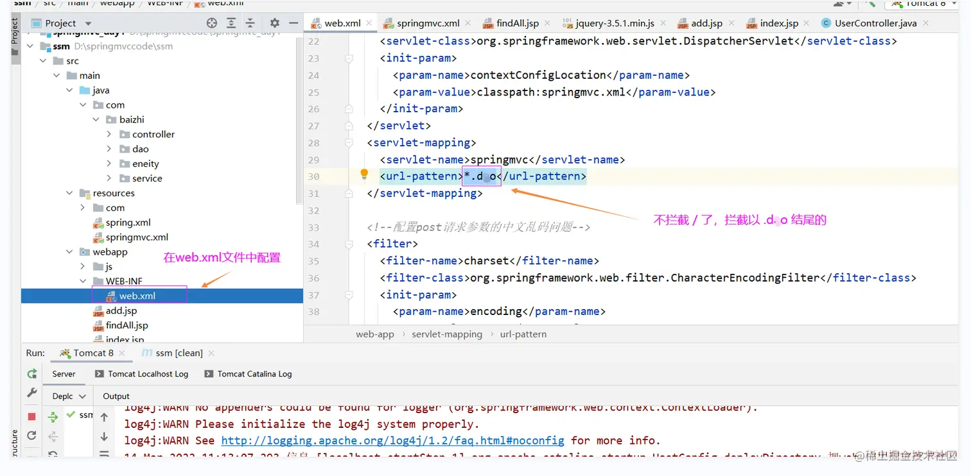The image size is (971, 476).
Task: Open the log4j faq noconfig link
Action: click(393, 441)
